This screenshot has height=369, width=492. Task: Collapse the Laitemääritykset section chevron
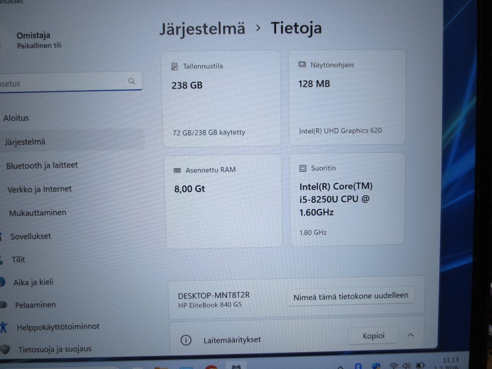[411, 335]
